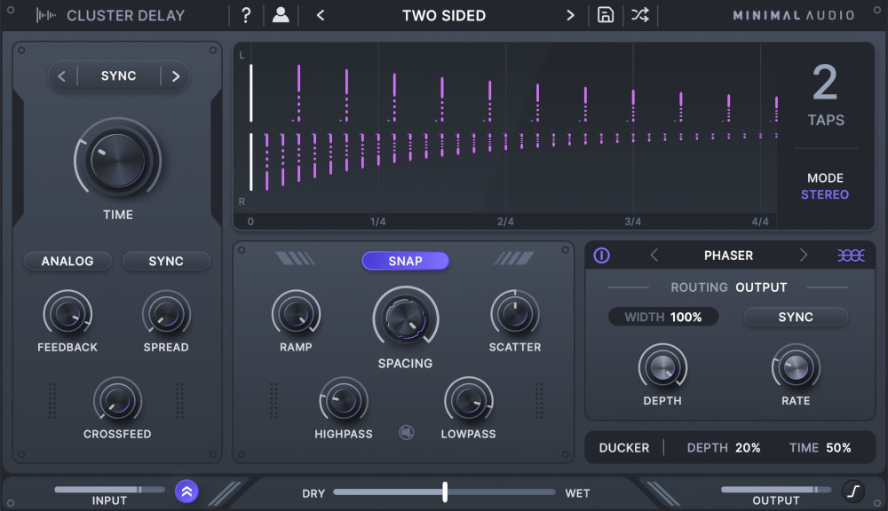Enable ANALOG mode
Image resolution: width=888 pixels, height=511 pixels.
pyautogui.click(x=67, y=261)
